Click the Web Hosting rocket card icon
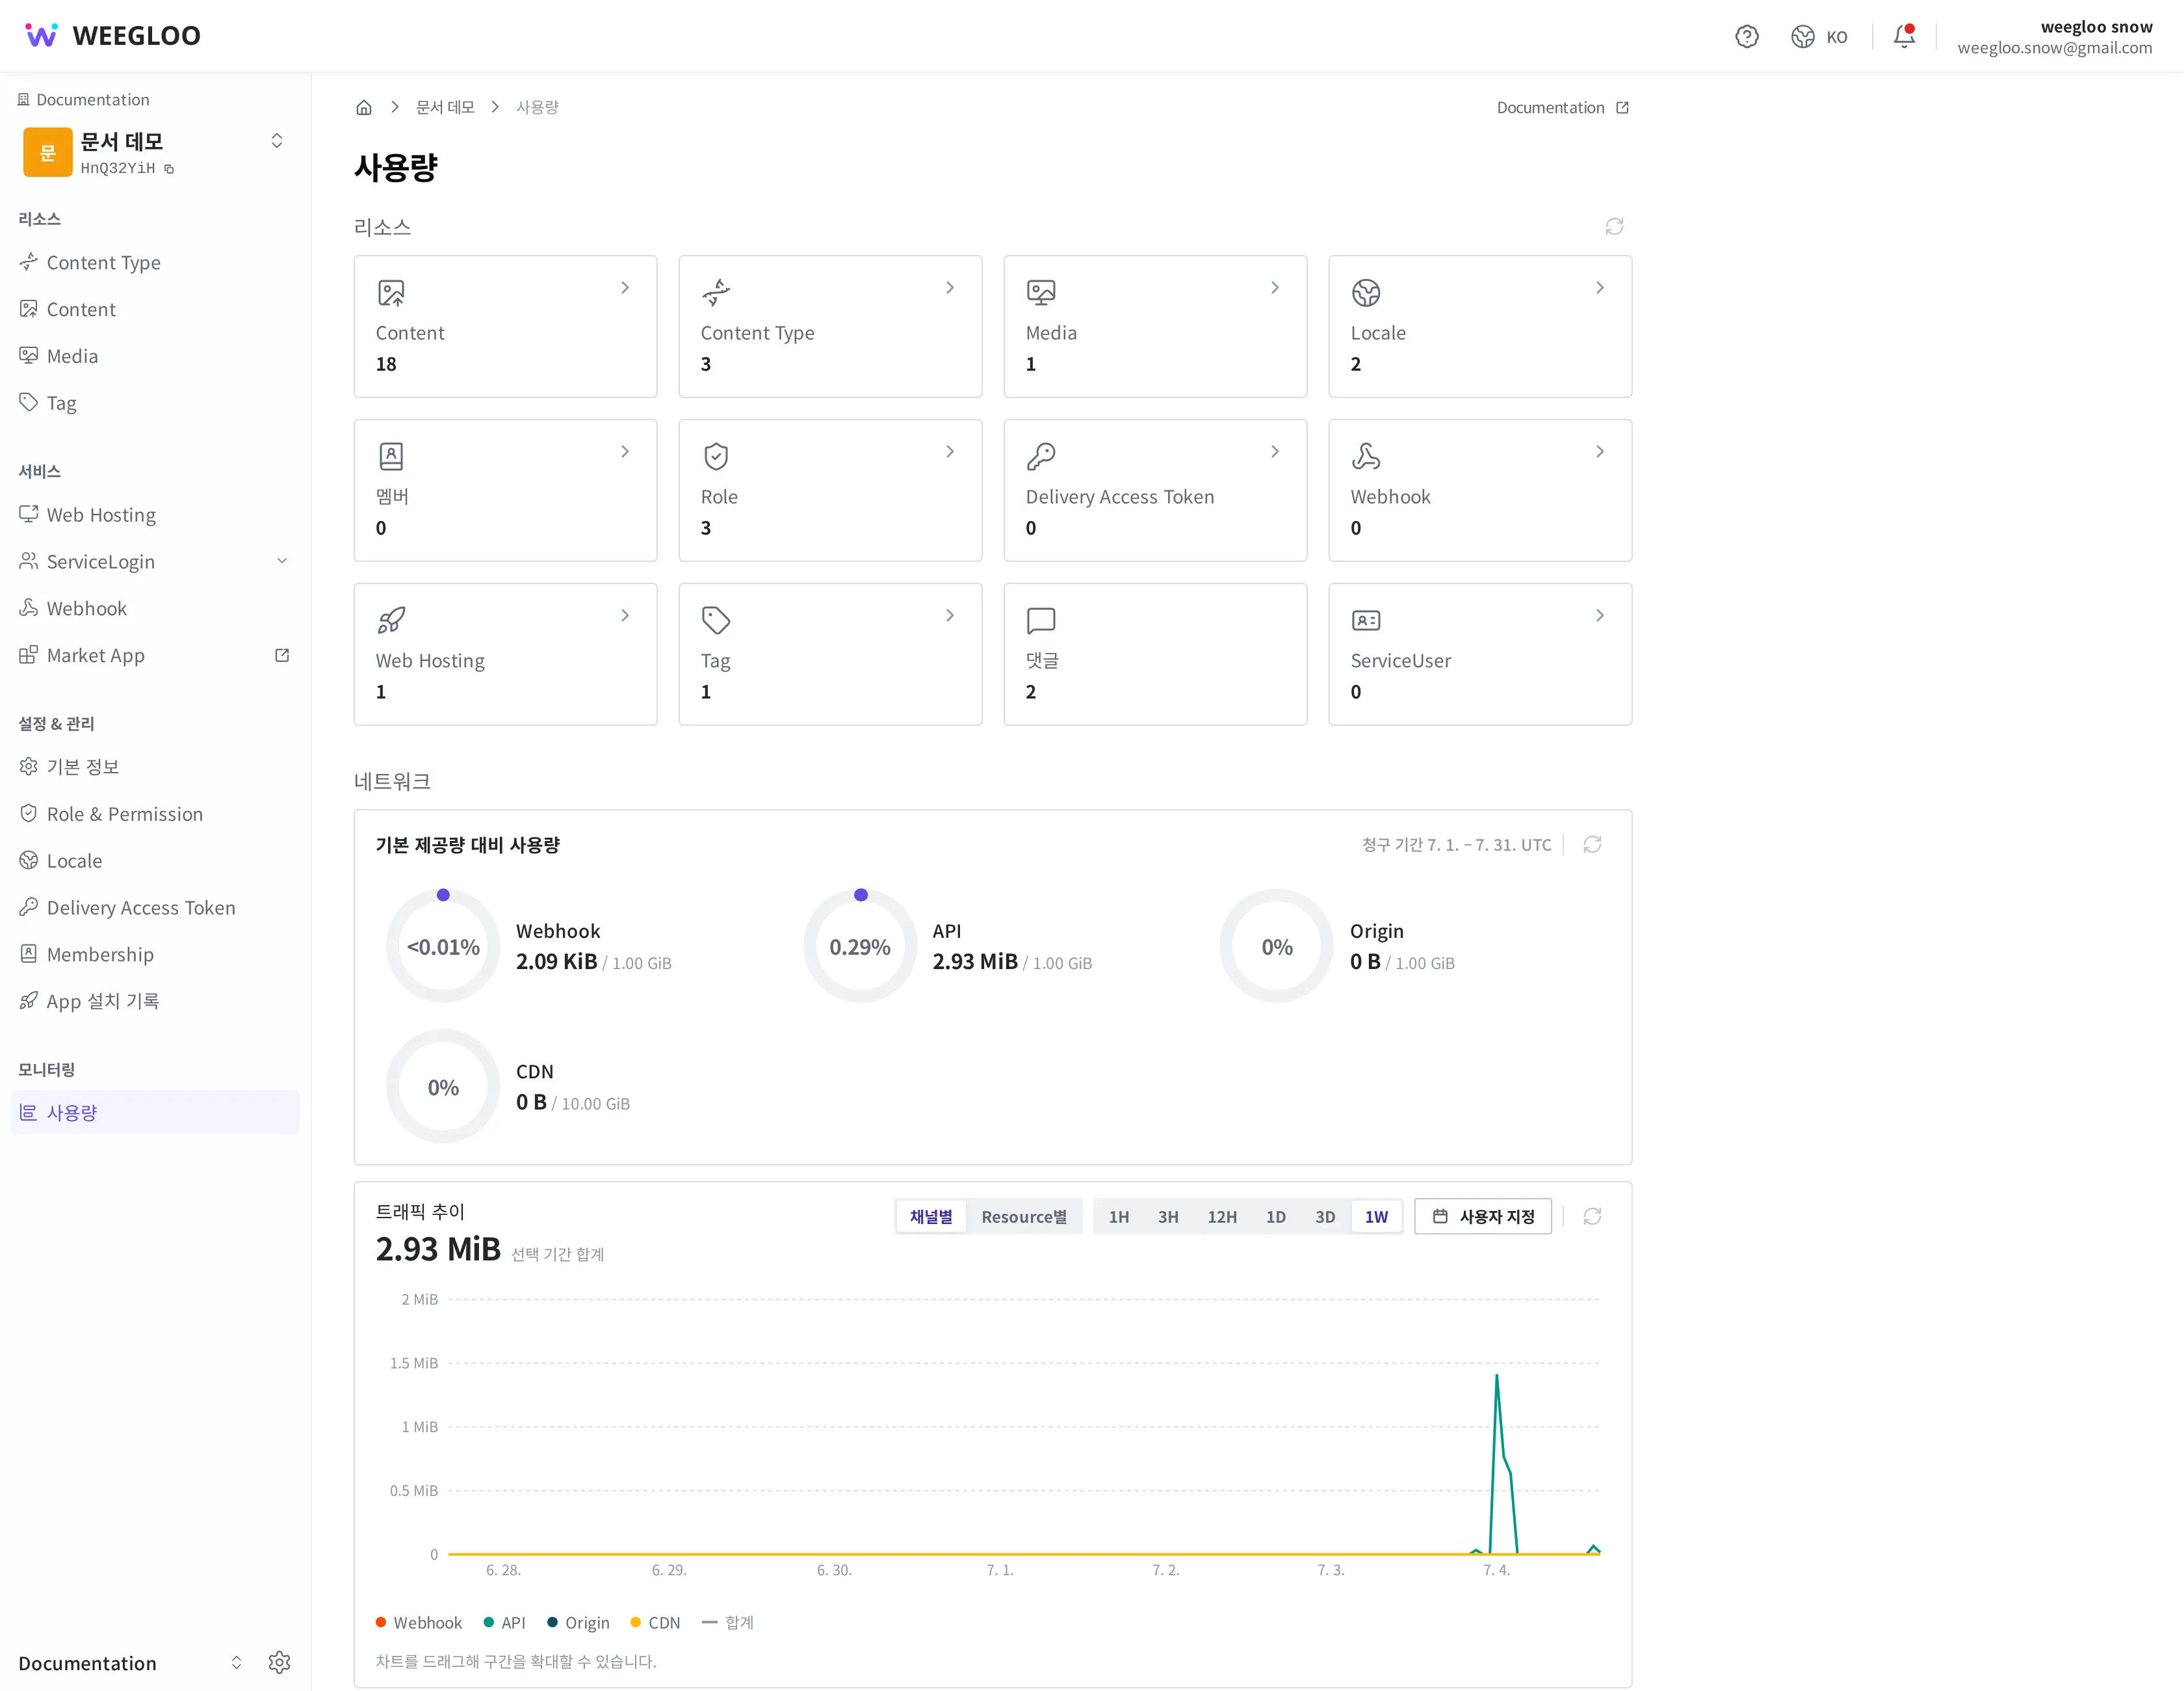Viewport: 2184px width, 1691px height. pos(391,620)
